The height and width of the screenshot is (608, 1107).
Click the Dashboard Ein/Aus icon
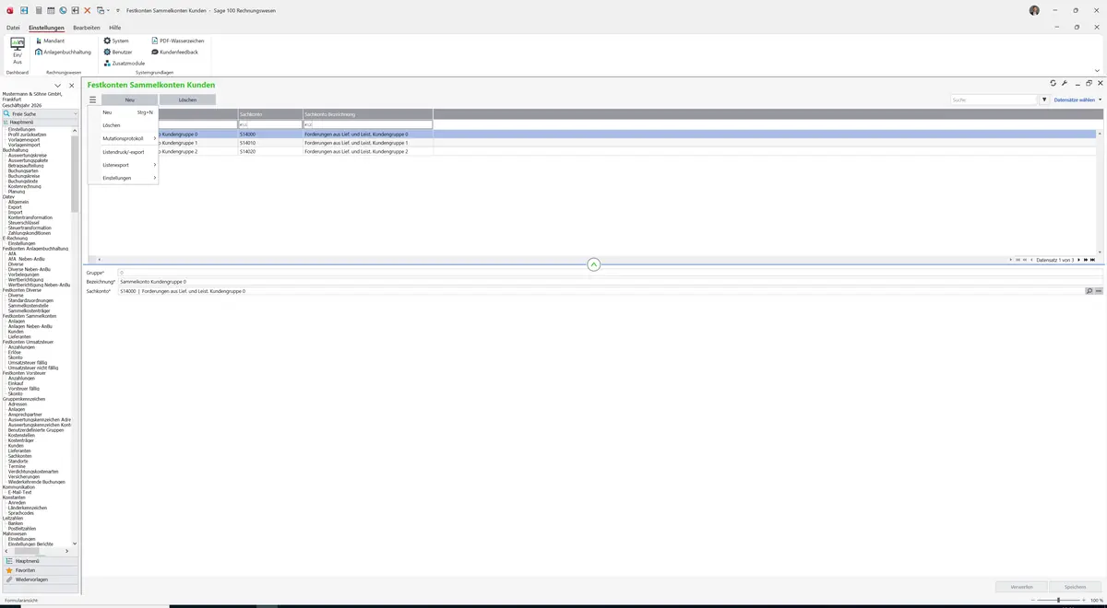coord(17,51)
